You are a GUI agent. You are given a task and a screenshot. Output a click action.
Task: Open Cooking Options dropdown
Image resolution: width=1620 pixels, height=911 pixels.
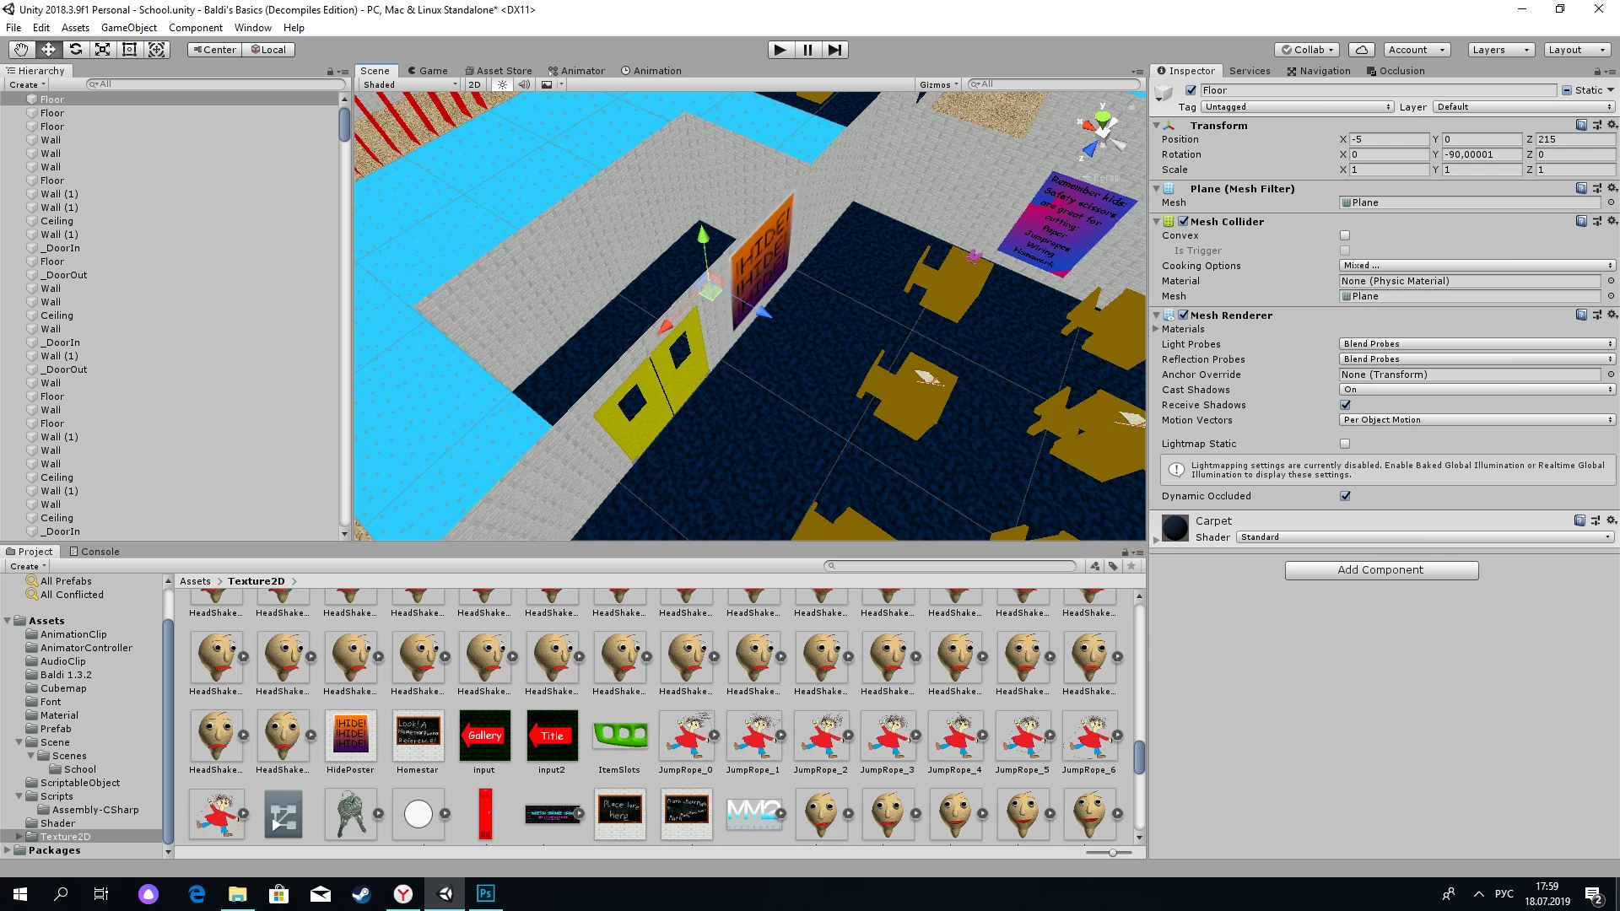pyautogui.click(x=1477, y=266)
